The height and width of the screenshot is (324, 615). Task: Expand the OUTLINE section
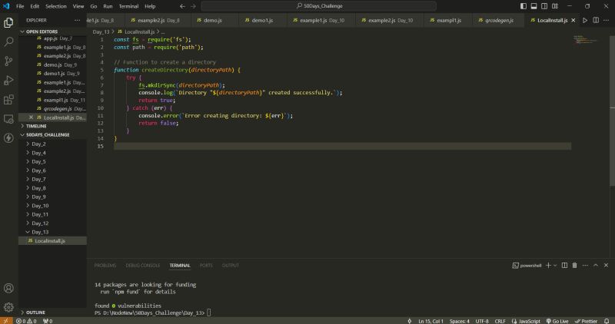pos(35,312)
